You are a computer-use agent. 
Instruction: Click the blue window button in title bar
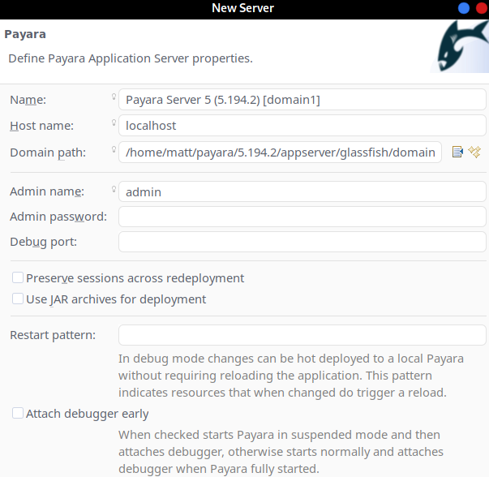coord(464,8)
